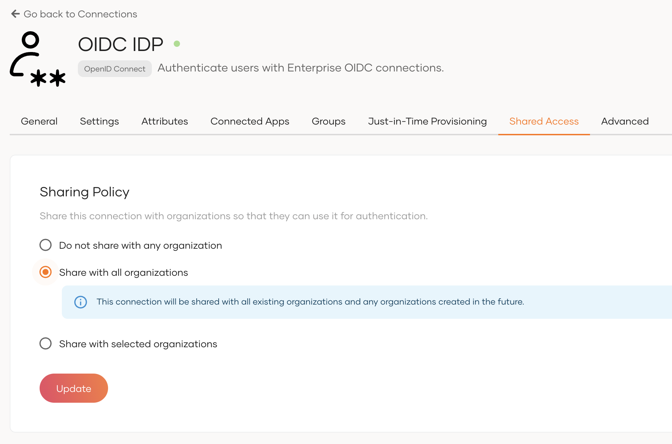Click the Authenticate users description text
The image size is (672, 444).
301,68
